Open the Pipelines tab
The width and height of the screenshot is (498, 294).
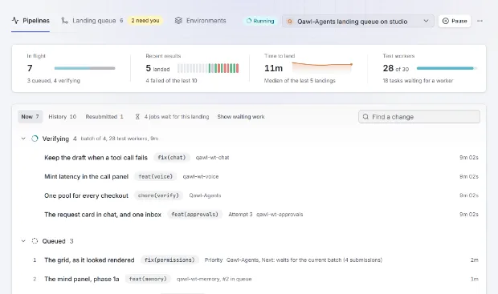click(31, 21)
